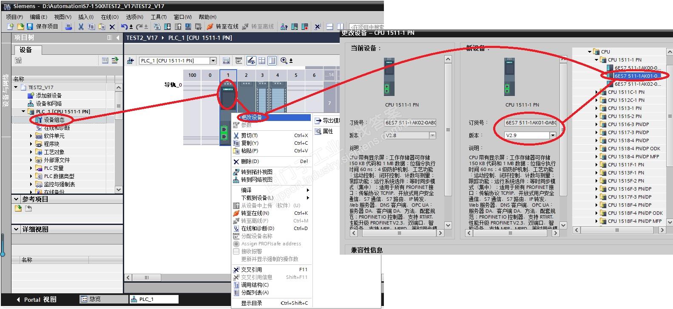
Task: Open the PLC_1 device selector dropdown
Action: coord(213,61)
